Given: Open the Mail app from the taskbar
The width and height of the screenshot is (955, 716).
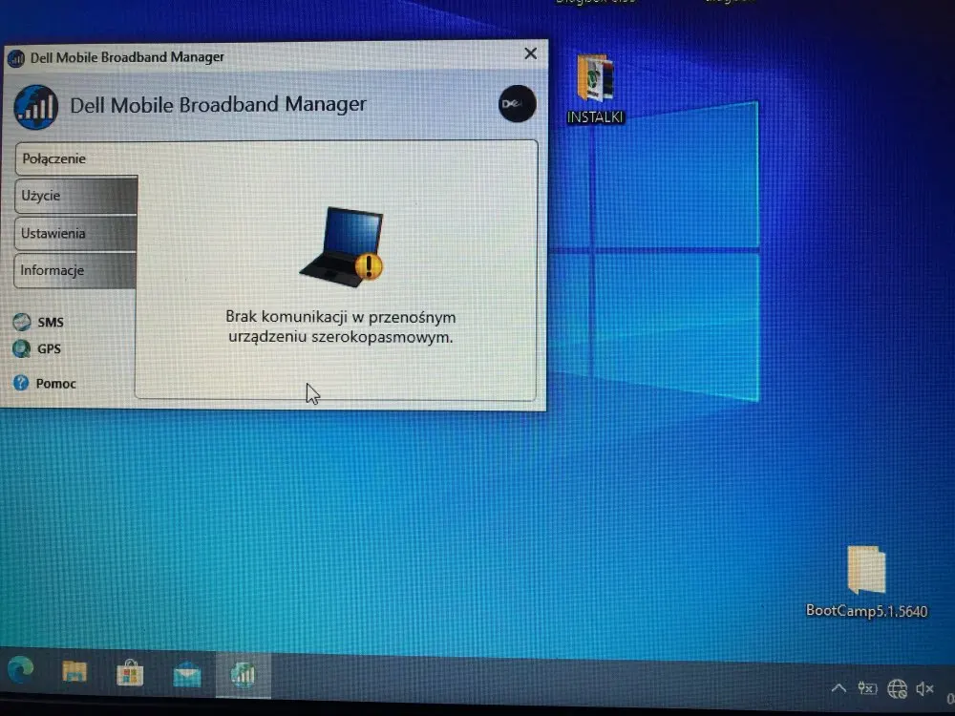Looking at the screenshot, I should 187,675.
